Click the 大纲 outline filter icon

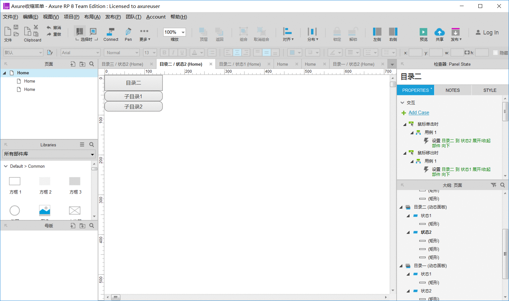tap(493, 185)
